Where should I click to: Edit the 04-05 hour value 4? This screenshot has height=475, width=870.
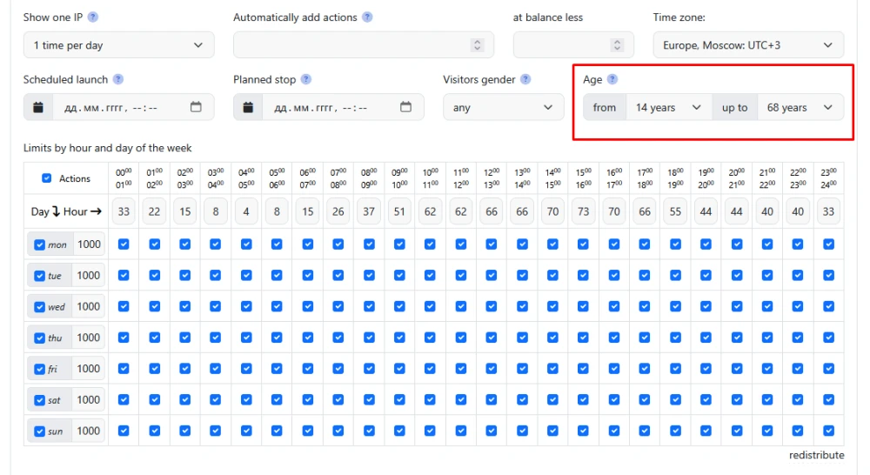pos(246,211)
